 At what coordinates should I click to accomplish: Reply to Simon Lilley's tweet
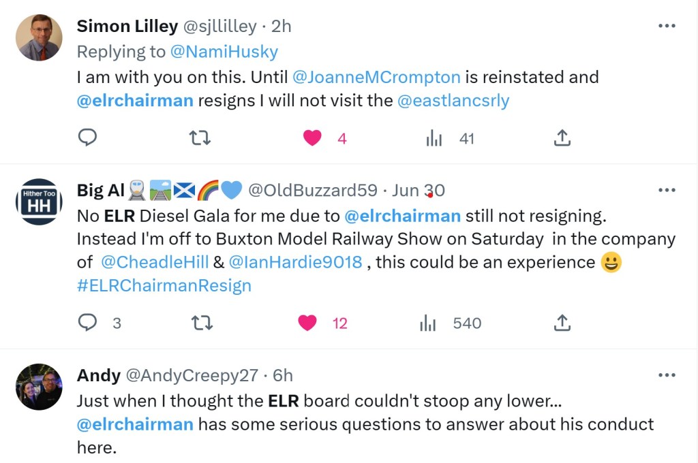tap(87, 138)
